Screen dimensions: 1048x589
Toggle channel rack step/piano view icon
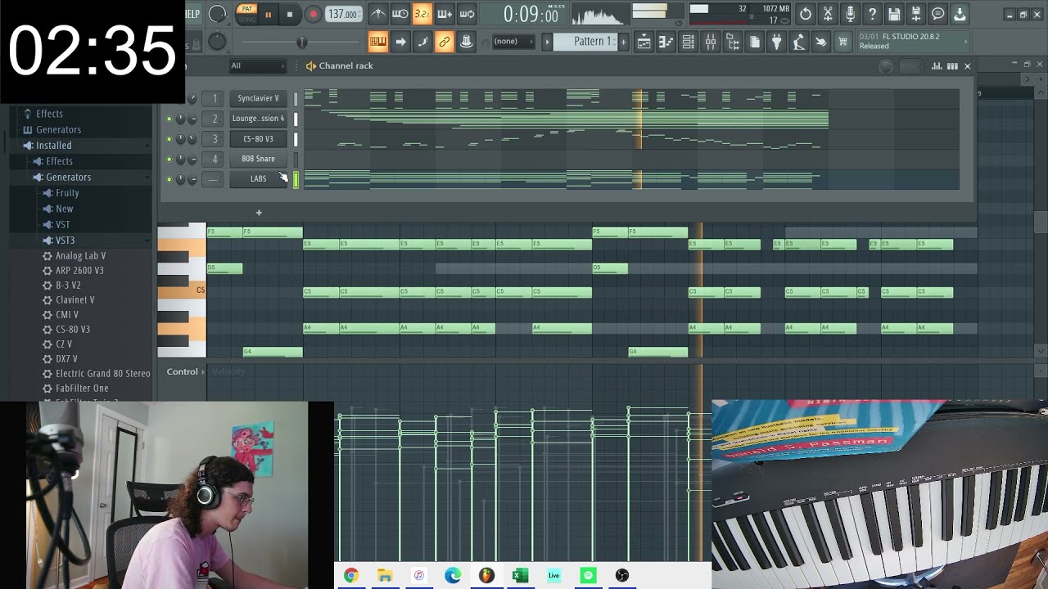click(952, 66)
